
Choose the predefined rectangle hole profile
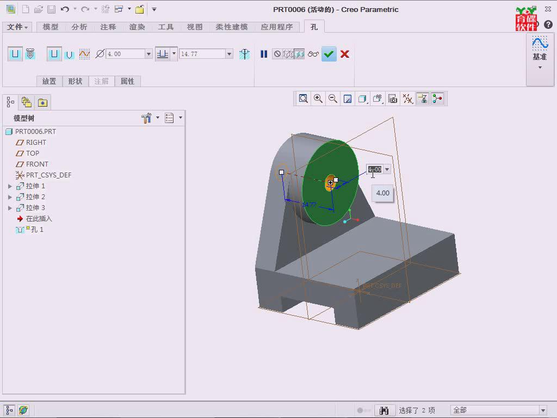pos(54,54)
